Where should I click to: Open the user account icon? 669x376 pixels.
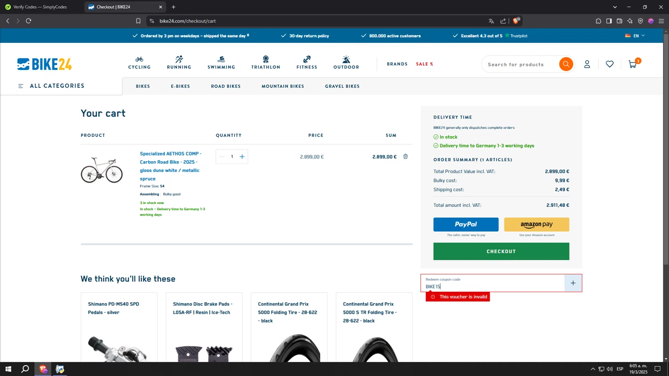pyautogui.click(x=587, y=64)
